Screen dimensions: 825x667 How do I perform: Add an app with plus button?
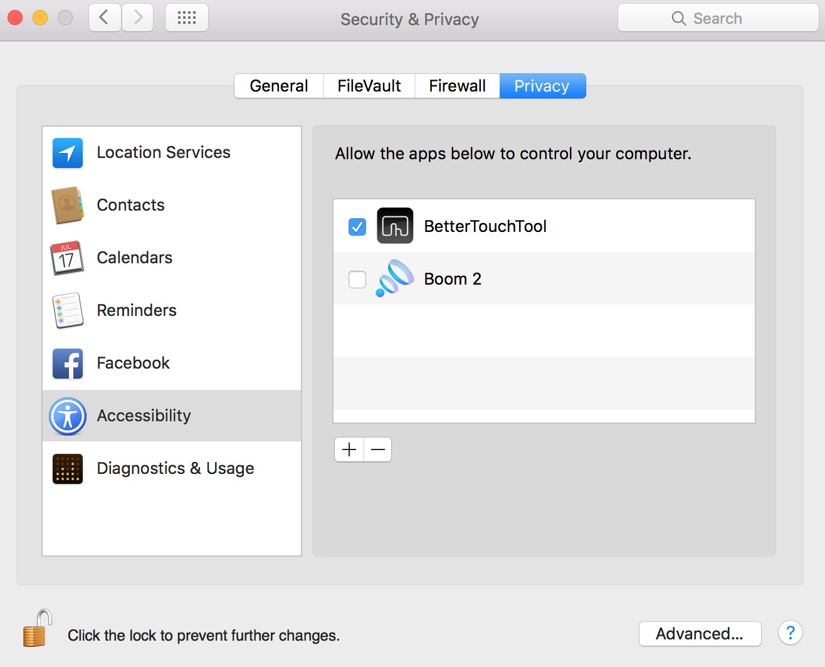[349, 449]
